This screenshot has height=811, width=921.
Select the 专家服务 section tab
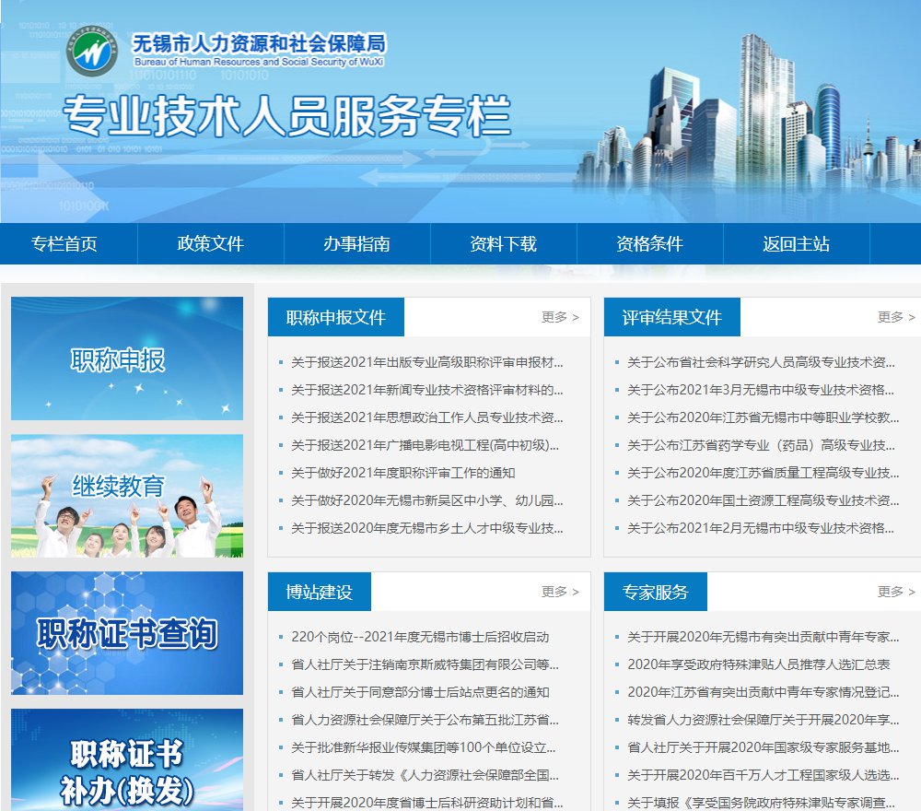[x=656, y=592]
